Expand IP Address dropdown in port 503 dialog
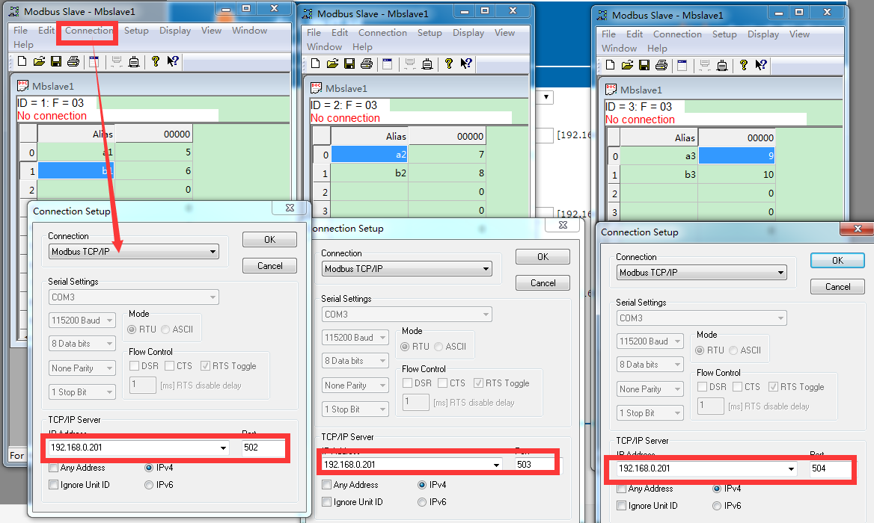This screenshot has height=523, width=874. click(496, 465)
